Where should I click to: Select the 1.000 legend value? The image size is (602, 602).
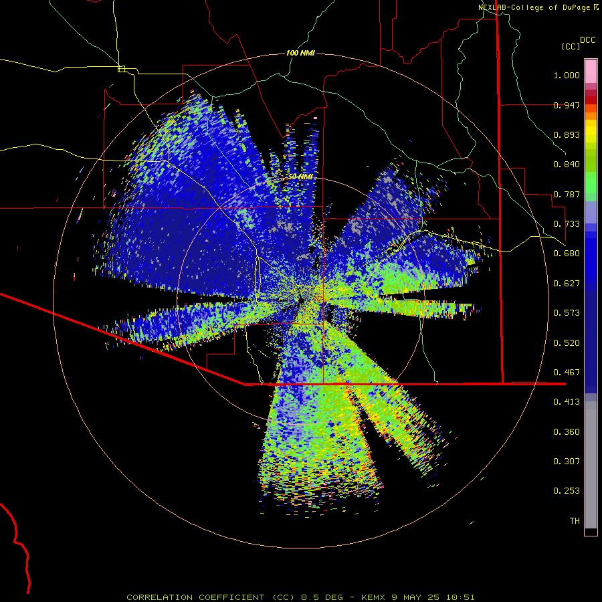click(567, 75)
